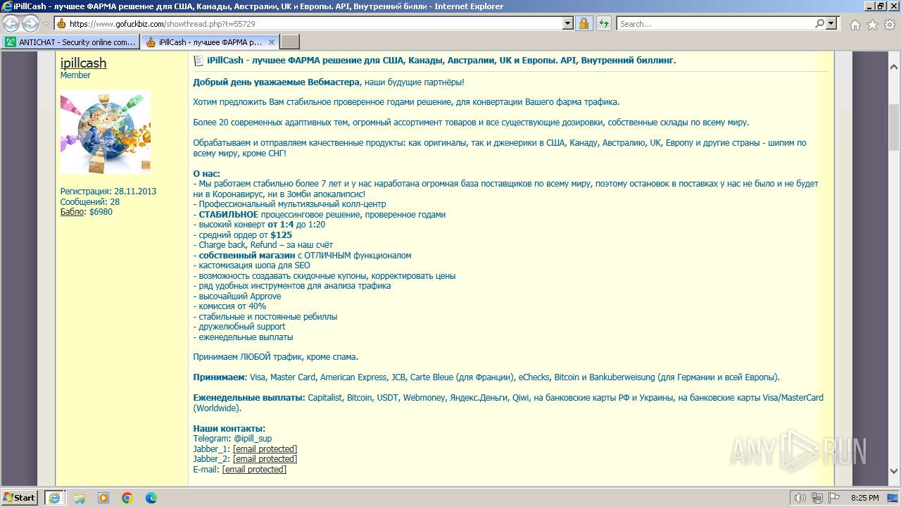This screenshot has width=901, height=507.
Task: Open the E-mail email protected link
Action: pos(255,469)
